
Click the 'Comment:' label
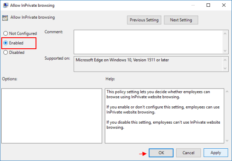click(x=54, y=32)
